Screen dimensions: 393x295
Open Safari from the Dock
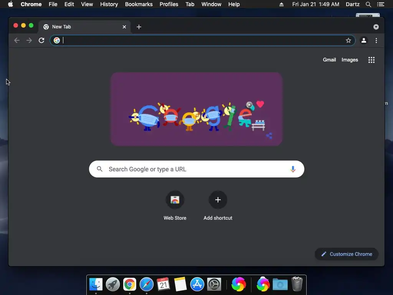point(147,284)
